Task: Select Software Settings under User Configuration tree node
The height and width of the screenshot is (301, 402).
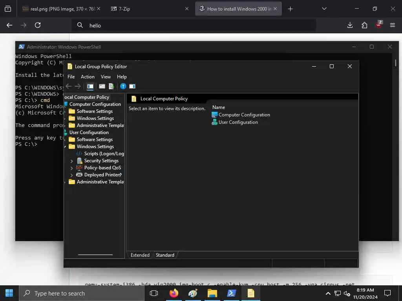Action: (95, 140)
